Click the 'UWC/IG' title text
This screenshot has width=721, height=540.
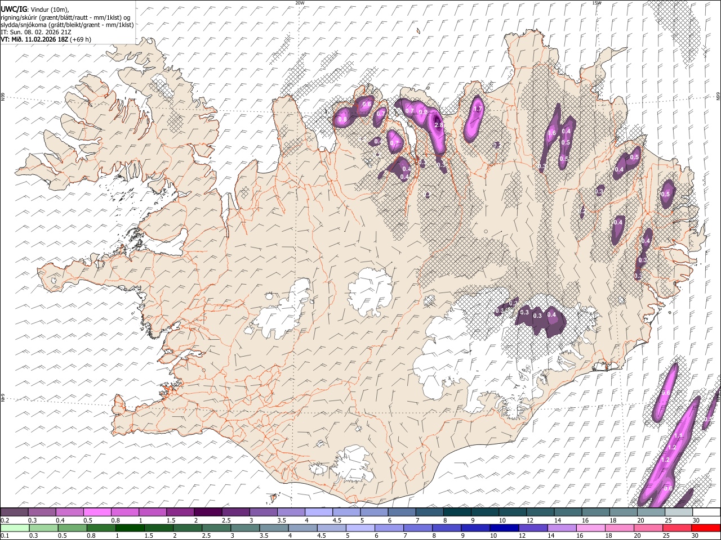13,9
